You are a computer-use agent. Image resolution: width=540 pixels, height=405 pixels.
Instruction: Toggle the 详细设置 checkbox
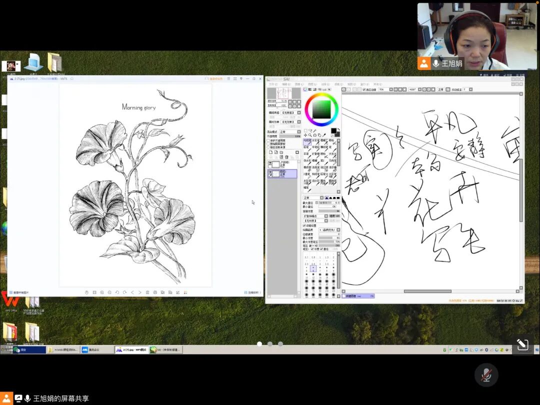(x=304, y=225)
